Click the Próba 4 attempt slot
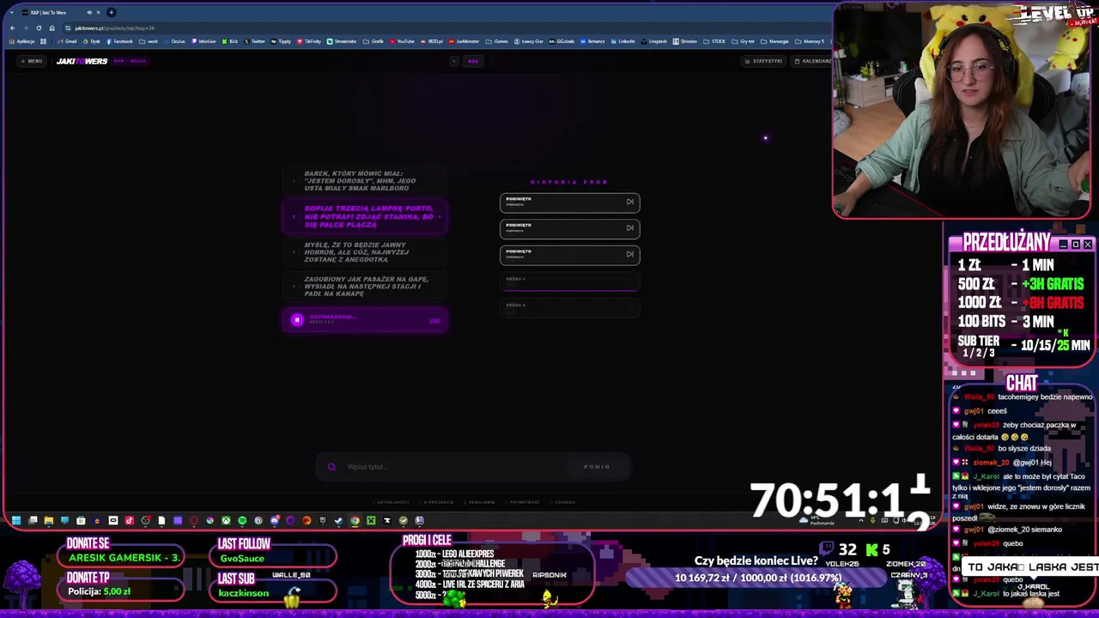Viewport: 1099px width, 618px height. (569, 280)
